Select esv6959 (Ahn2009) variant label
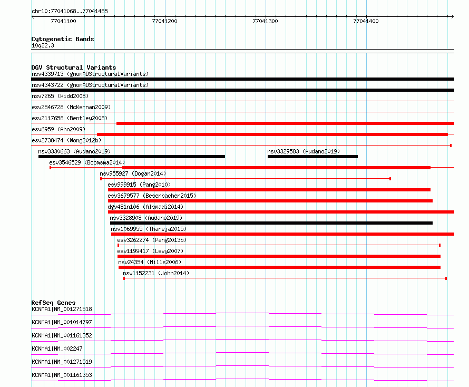The image size is (469, 387). [58, 129]
